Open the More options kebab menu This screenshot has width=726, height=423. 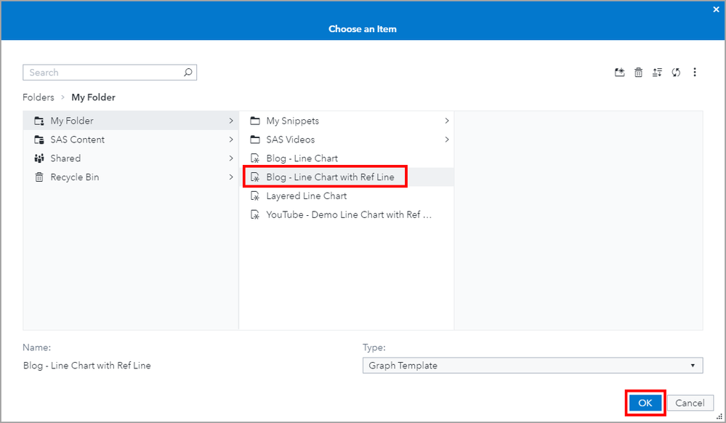coord(695,73)
